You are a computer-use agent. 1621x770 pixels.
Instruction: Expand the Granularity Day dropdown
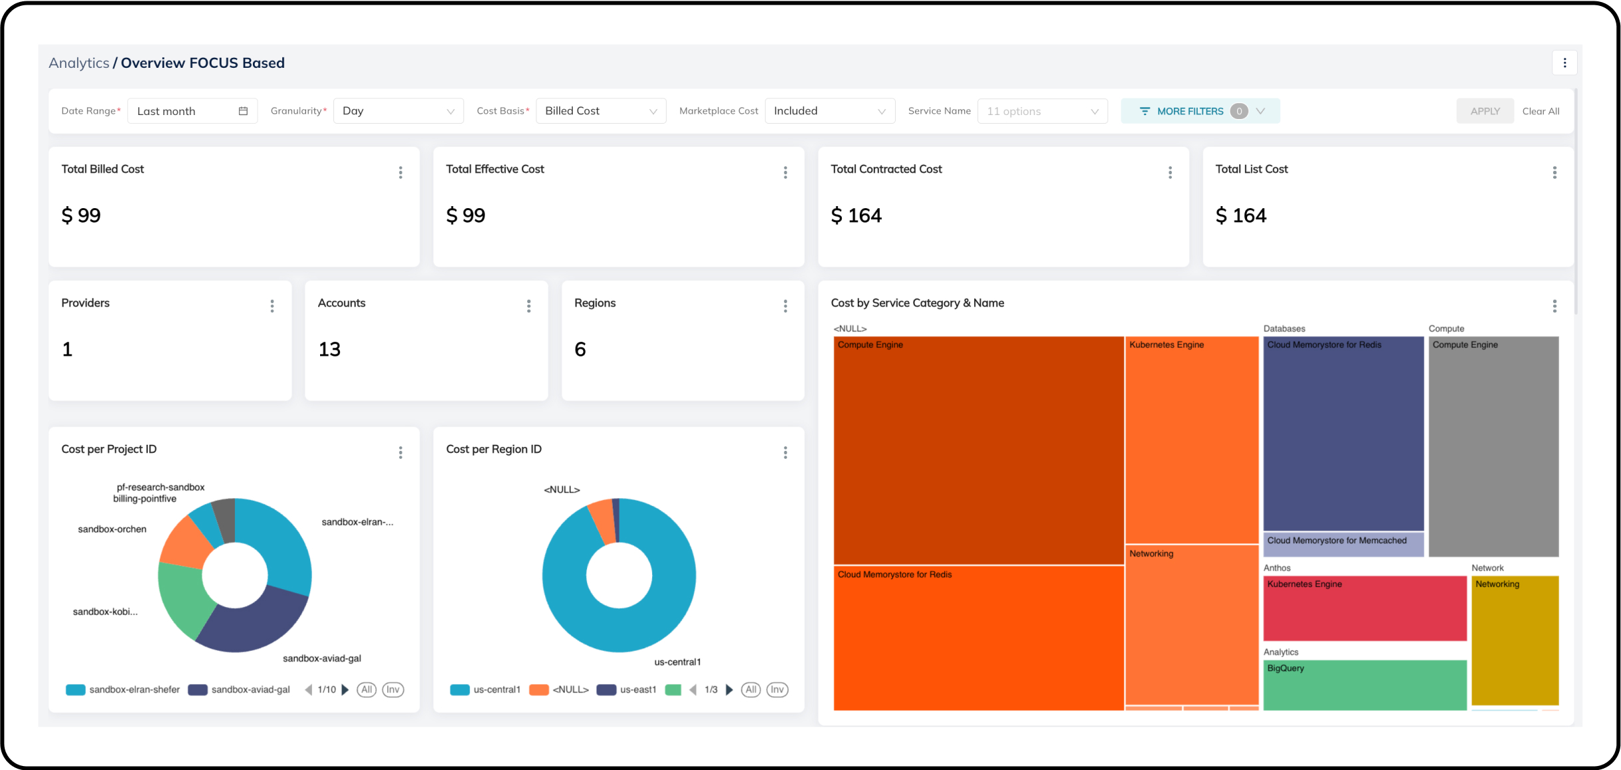[x=398, y=111]
